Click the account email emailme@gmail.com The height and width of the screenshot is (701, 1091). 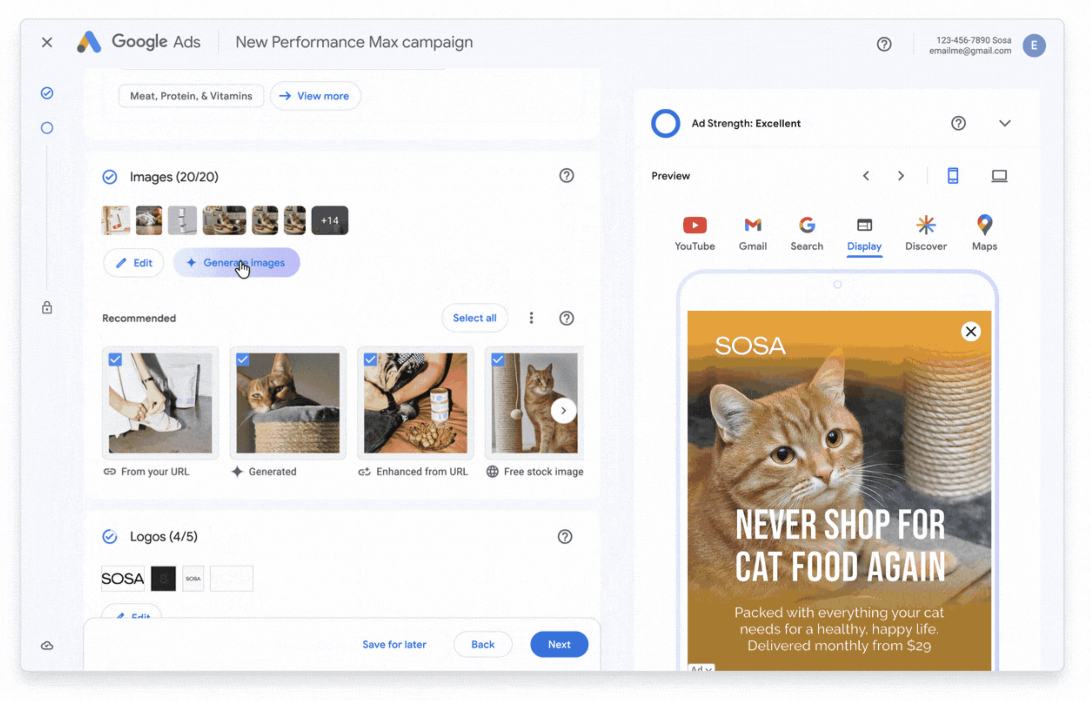970,51
